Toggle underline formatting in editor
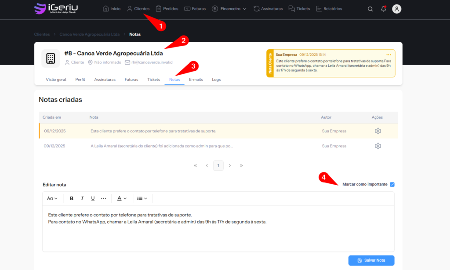The height and width of the screenshot is (270, 450). [93, 198]
